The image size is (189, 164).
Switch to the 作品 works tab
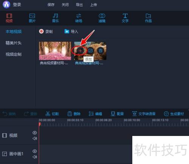tap(149, 18)
